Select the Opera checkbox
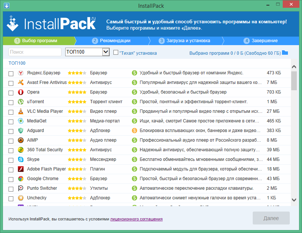This screenshot has width=302, height=233. [x=11, y=93]
